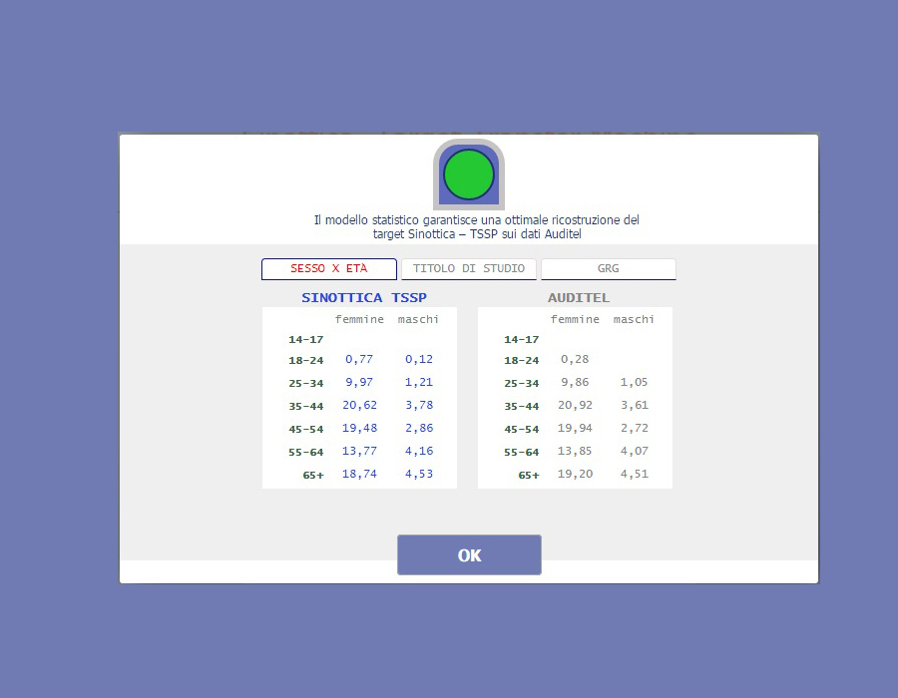Open the GRG tab

[609, 269]
